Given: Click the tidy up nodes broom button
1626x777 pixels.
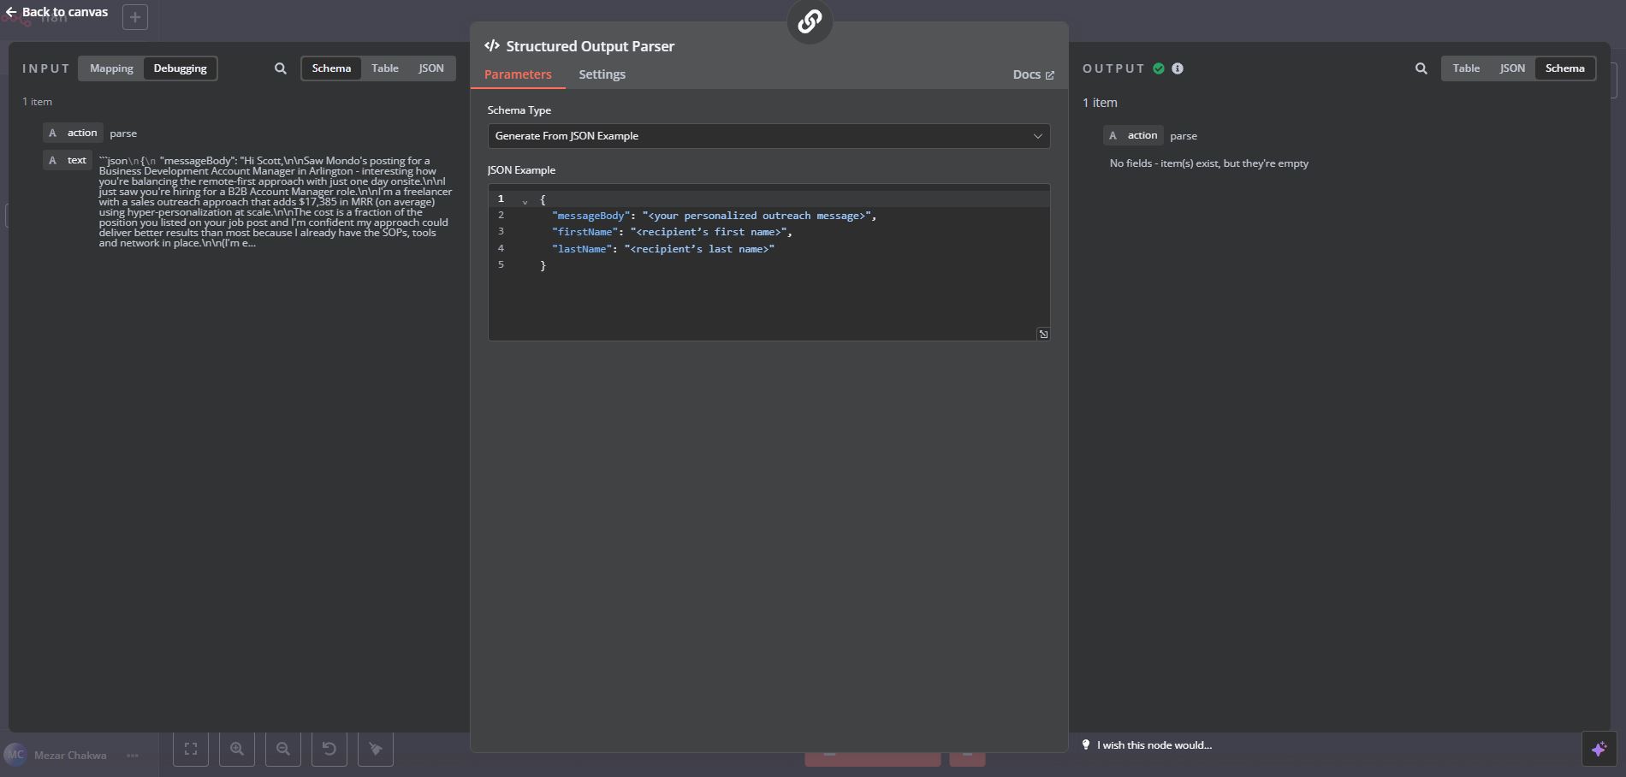Looking at the screenshot, I should pos(376,749).
